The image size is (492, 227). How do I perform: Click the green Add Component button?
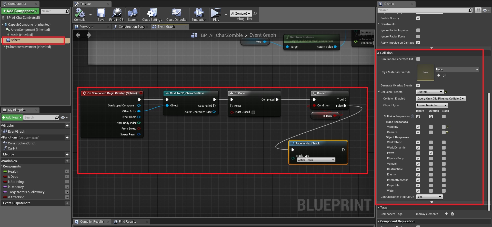point(20,11)
